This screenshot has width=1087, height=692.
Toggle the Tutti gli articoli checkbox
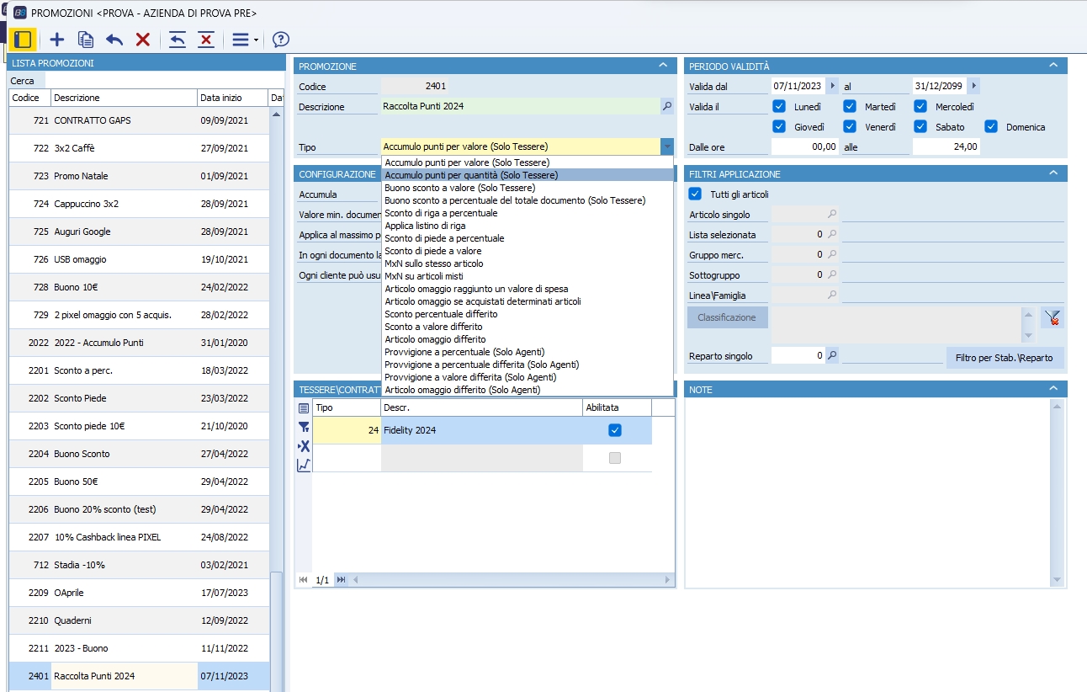[x=695, y=194]
